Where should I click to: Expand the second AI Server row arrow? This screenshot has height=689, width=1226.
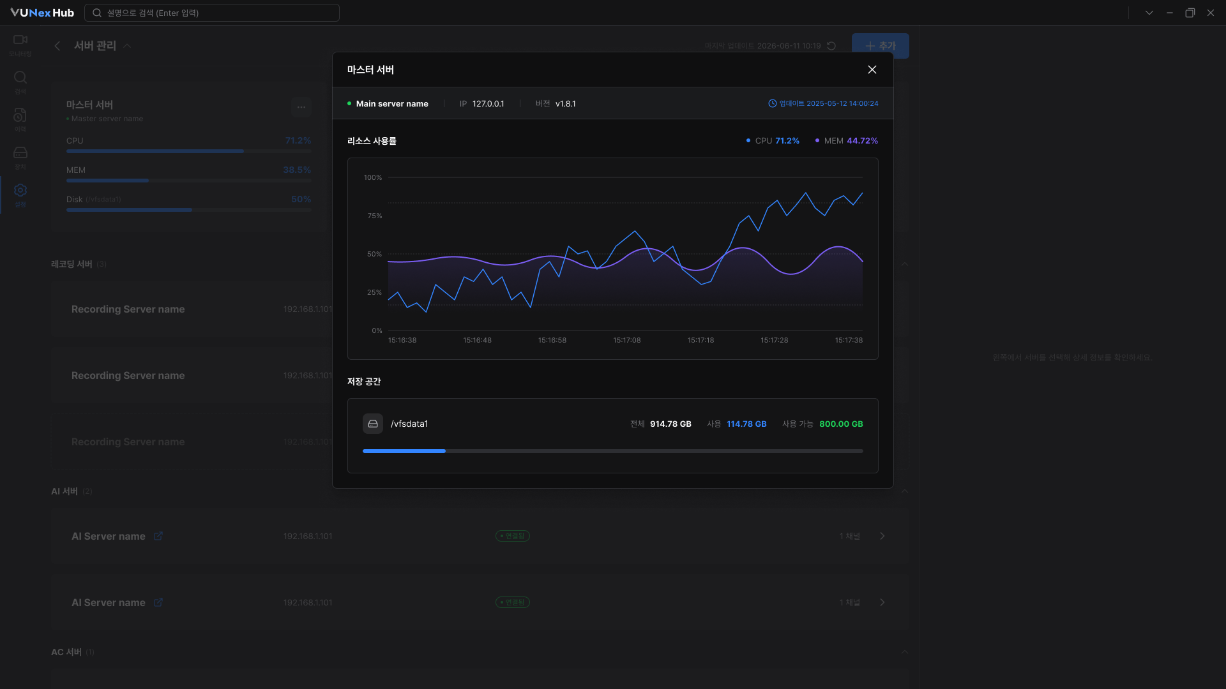[x=882, y=602]
